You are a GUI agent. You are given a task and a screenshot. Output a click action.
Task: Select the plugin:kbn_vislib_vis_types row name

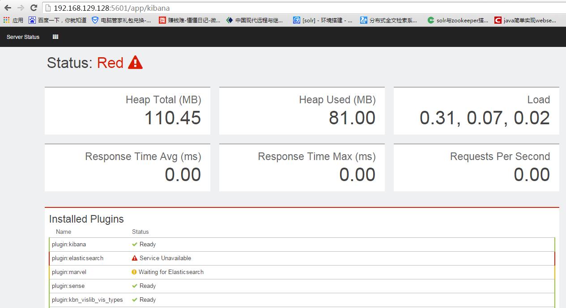pos(87,300)
